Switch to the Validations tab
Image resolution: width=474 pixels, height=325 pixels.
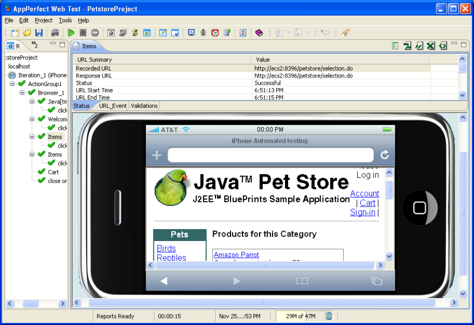tap(144, 105)
